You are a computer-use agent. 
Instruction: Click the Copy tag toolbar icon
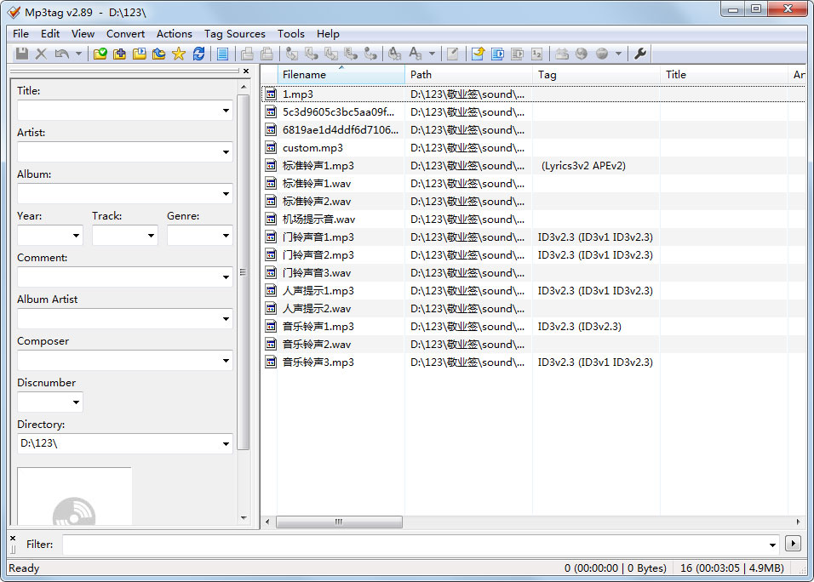click(247, 54)
